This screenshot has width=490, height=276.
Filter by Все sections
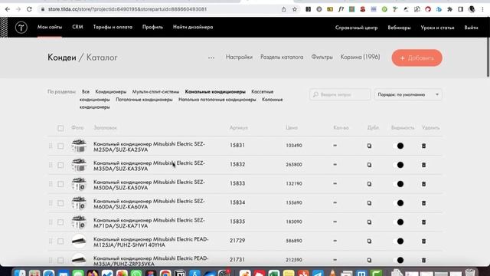click(86, 92)
